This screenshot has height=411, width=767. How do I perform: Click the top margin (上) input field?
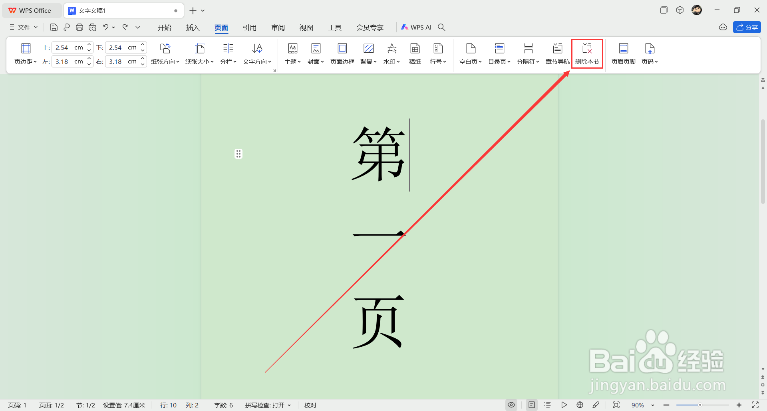pos(69,47)
